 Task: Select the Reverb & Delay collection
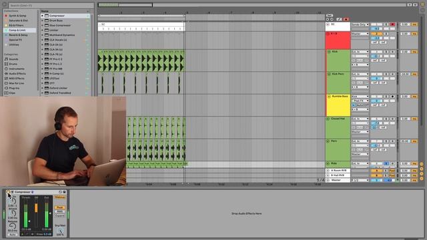pyautogui.click(x=18, y=35)
